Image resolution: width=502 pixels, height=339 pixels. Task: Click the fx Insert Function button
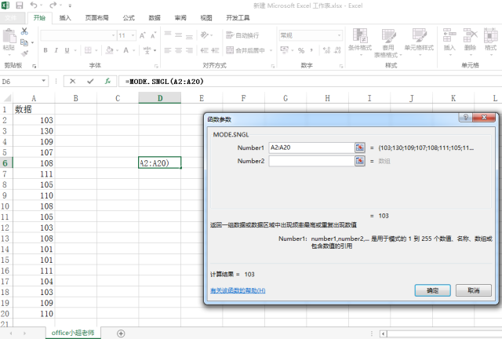pyautogui.click(x=108, y=81)
